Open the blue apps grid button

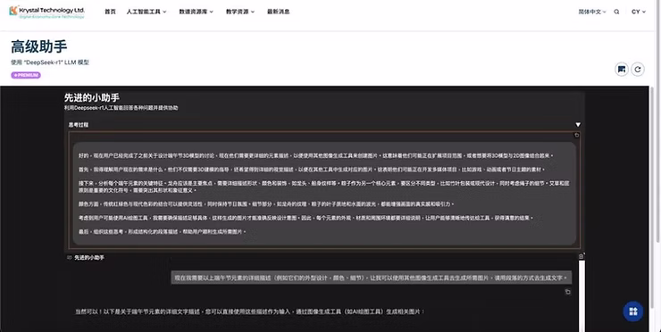click(x=633, y=311)
